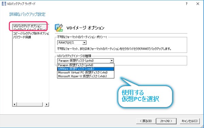Viewport: 204px width, 128px height.
Task: Open the RAWプロセス policy dropdown
Action: pyautogui.click(x=72, y=43)
